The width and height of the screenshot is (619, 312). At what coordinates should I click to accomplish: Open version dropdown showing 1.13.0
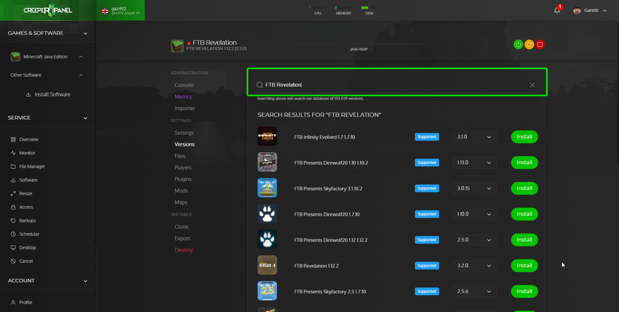coord(474,163)
